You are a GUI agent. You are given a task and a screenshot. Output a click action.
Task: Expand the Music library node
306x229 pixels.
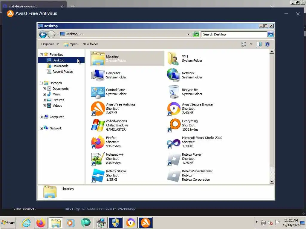click(44, 95)
